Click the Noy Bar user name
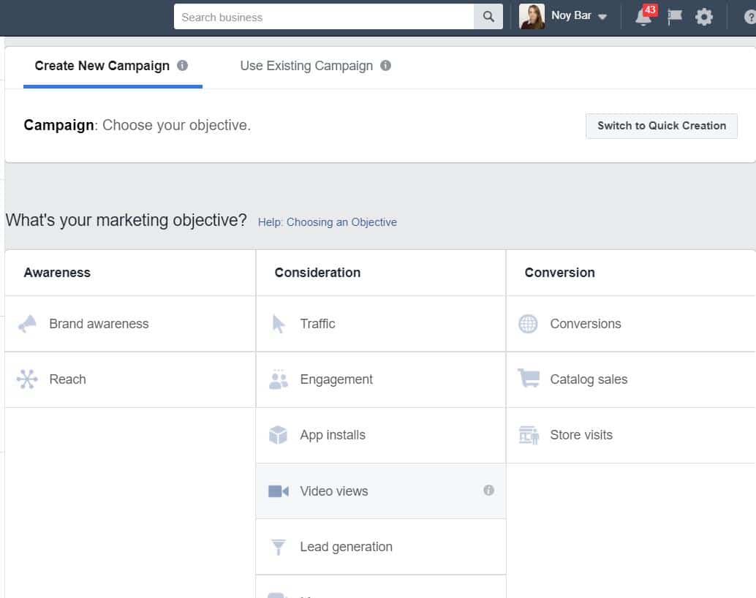This screenshot has width=756, height=598. tap(571, 15)
